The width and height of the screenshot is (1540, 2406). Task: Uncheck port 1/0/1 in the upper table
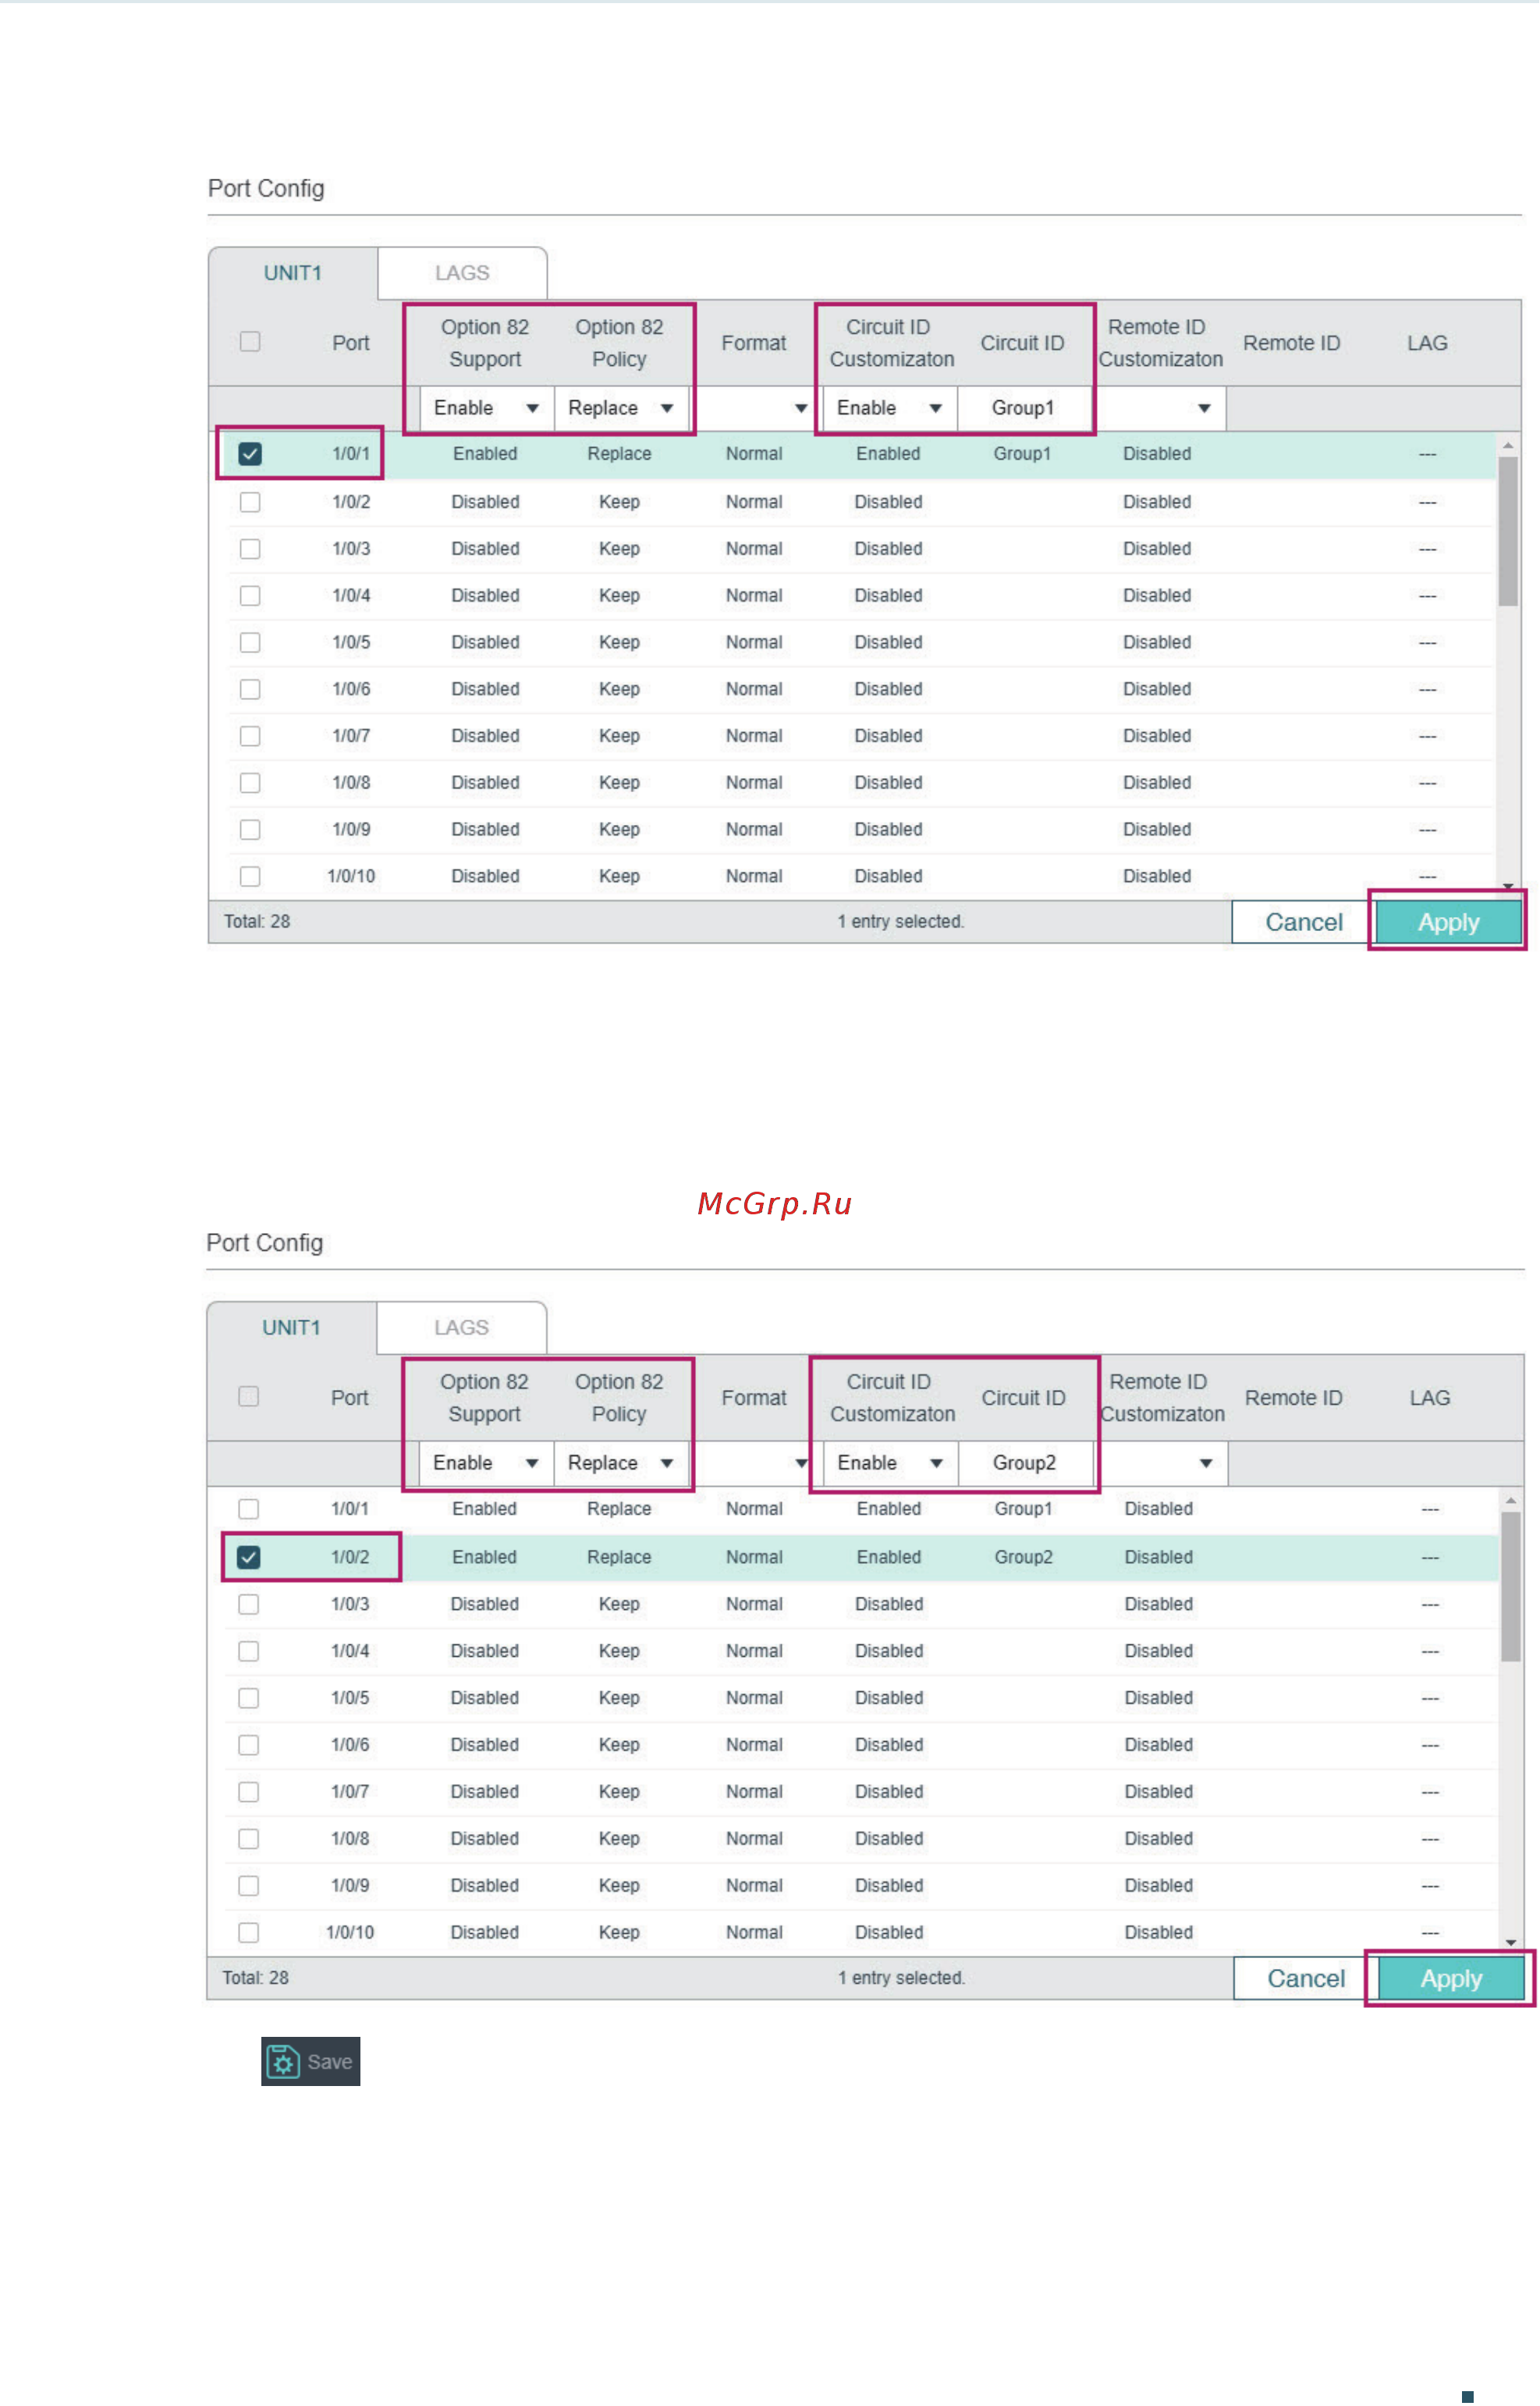coord(250,454)
